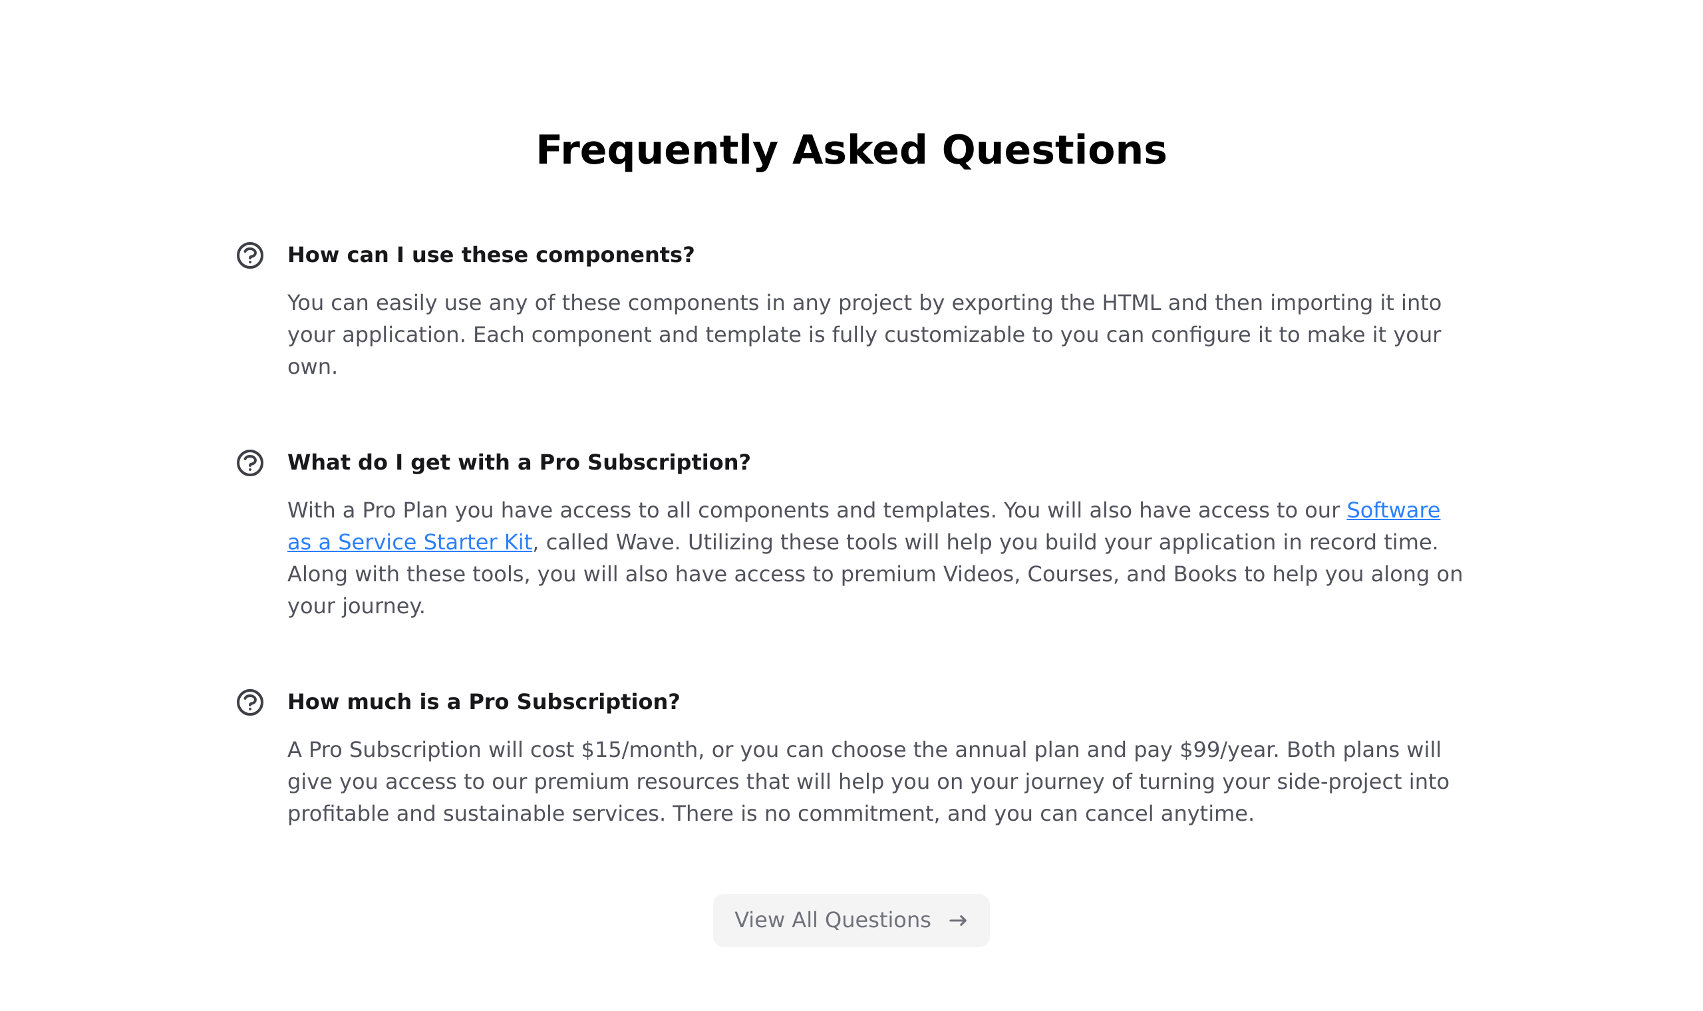Viewport: 1703px width, 1011px height.
Task: Select the "How can I use these components?" heading
Action: (x=490, y=255)
